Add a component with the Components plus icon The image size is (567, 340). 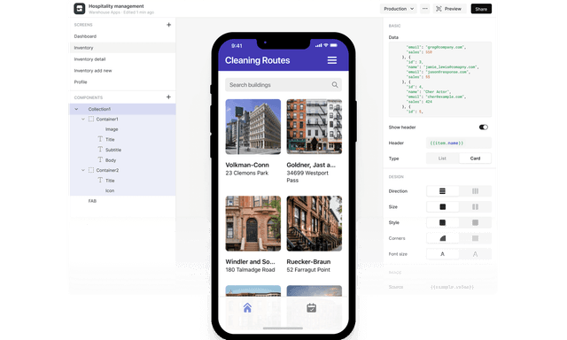[168, 97]
